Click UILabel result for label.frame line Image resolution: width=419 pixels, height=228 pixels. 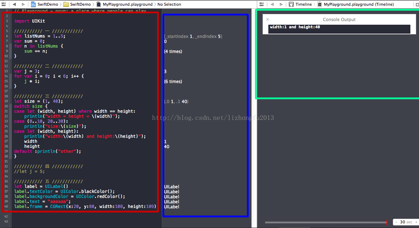click(171, 207)
